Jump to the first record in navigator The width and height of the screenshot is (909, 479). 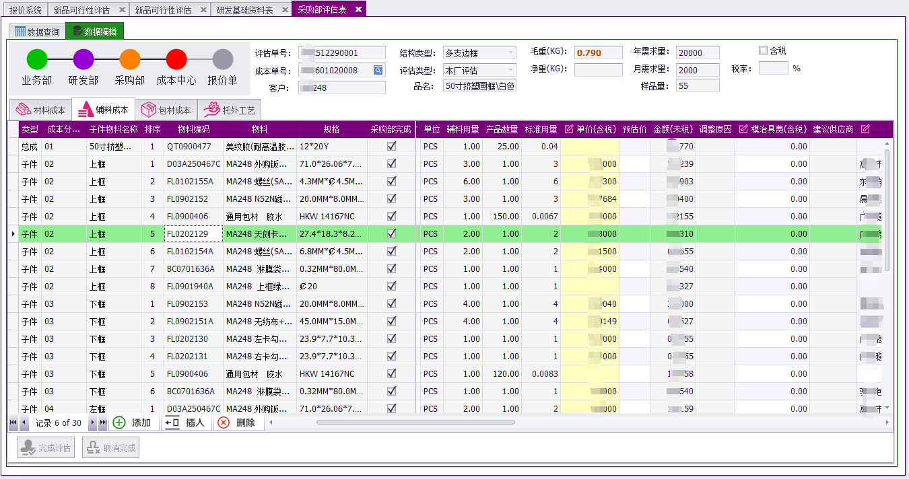pos(13,423)
